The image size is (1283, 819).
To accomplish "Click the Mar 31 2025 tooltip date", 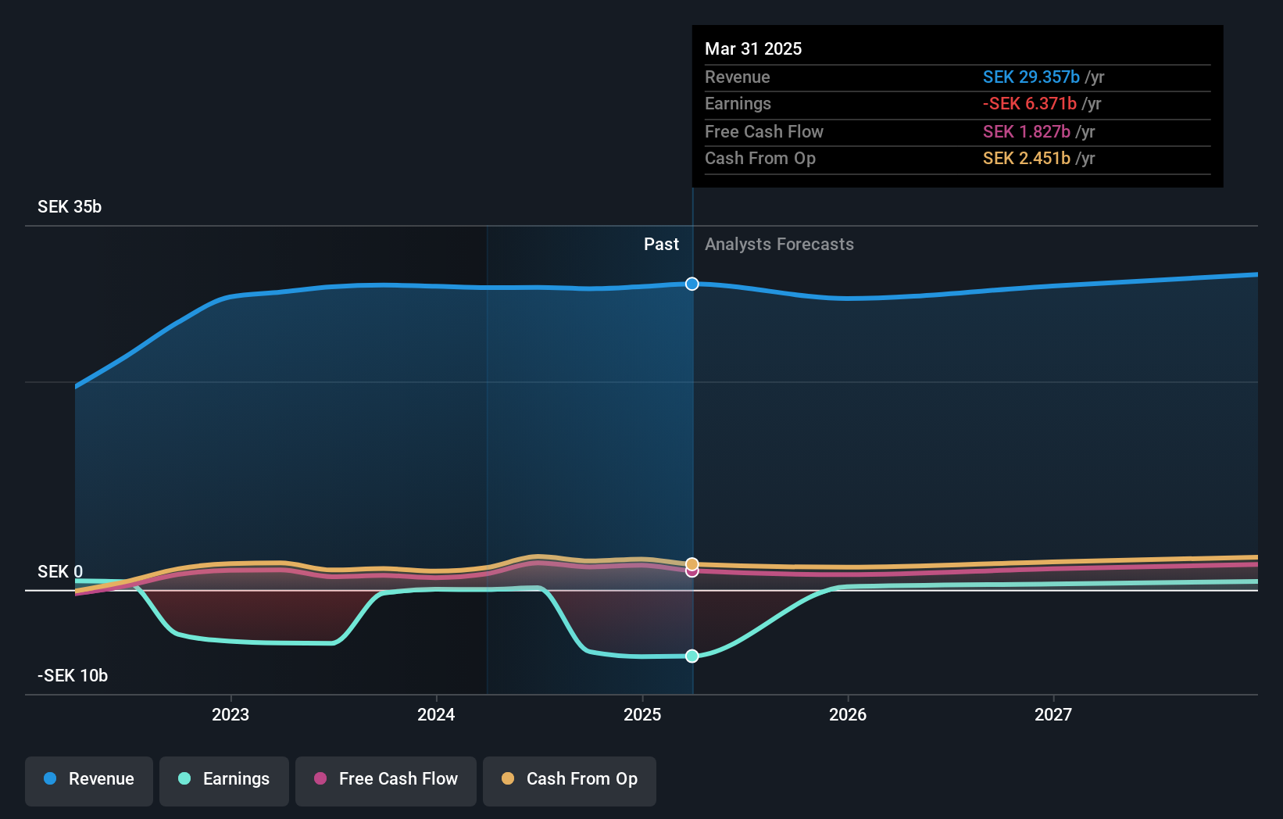I will (753, 48).
